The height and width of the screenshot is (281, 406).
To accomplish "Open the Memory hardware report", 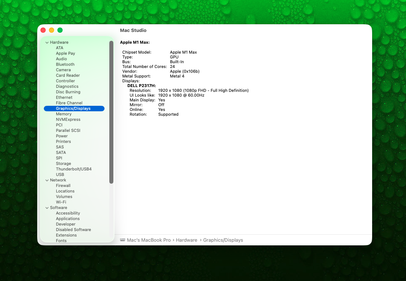I will point(64,114).
